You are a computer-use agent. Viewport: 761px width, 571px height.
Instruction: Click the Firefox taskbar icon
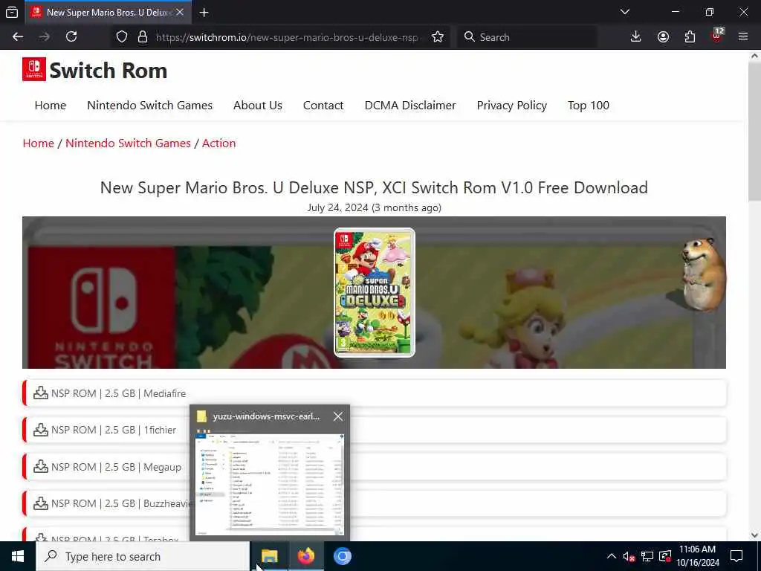pyautogui.click(x=305, y=556)
